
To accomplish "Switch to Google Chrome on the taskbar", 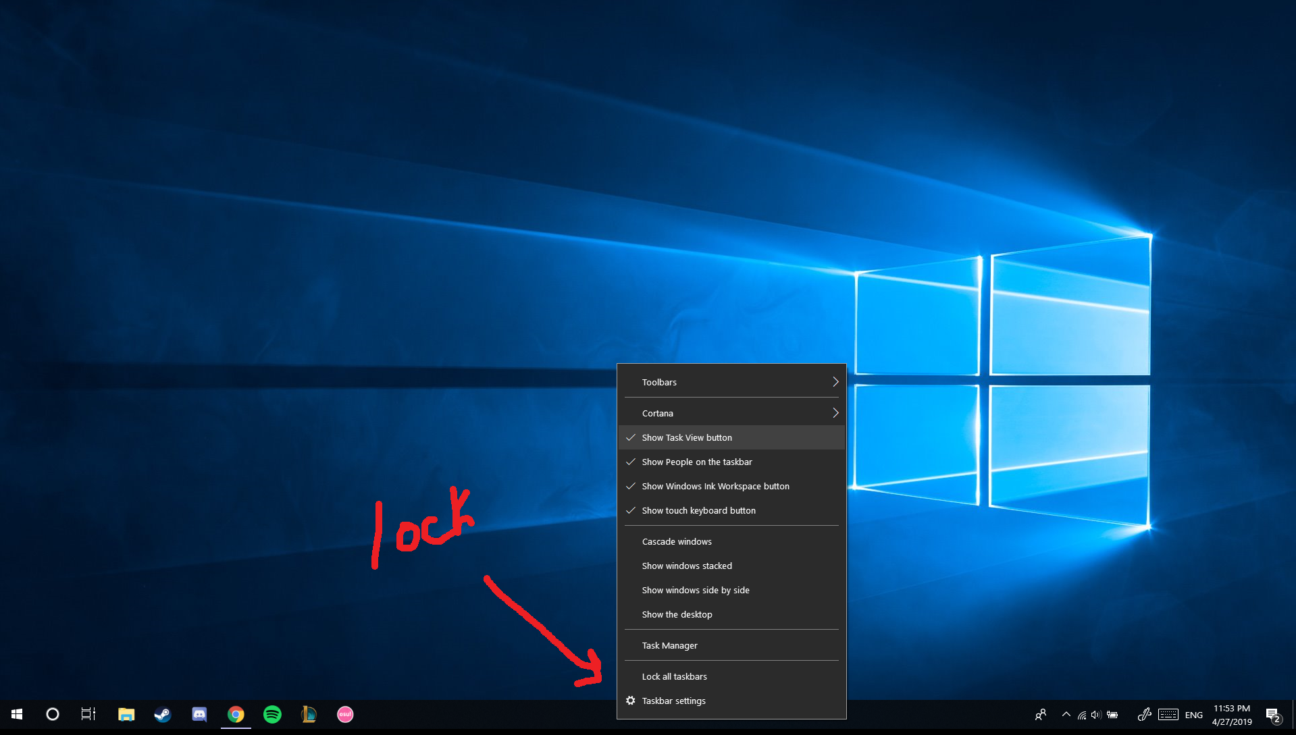I will pos(236,714).
